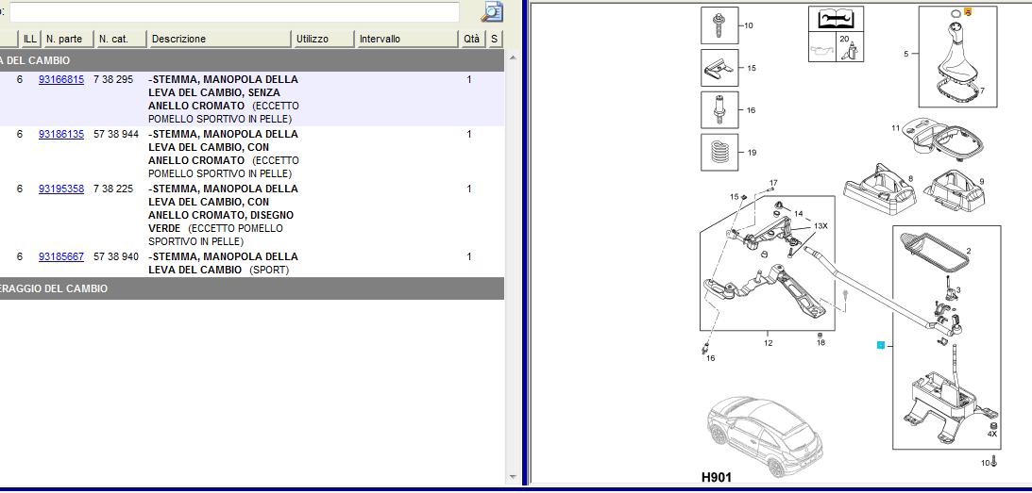Select the clip part thumbnail labeled 15

pyautogui.click(x=719, y=68)
